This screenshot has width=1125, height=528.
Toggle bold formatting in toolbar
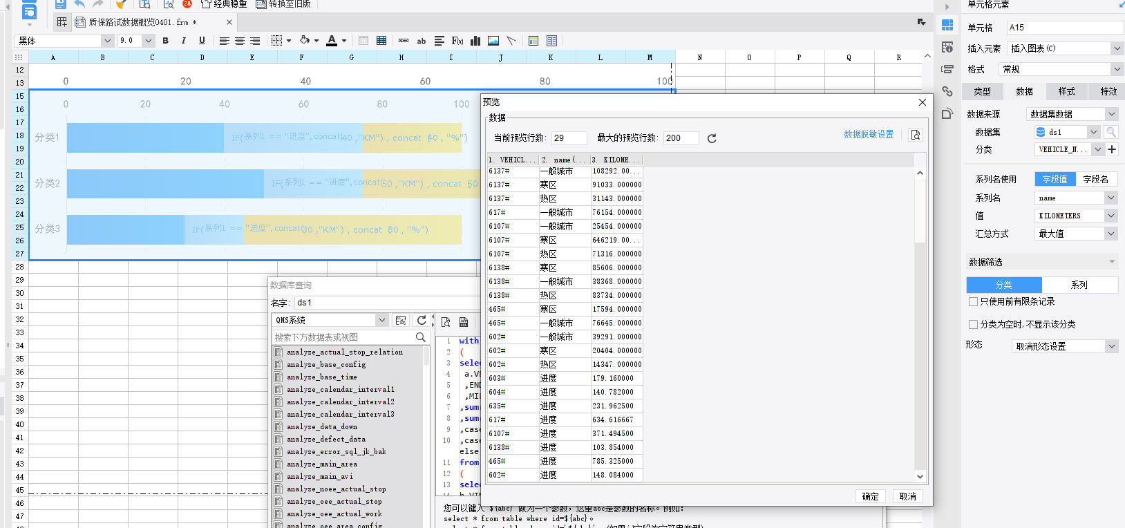tap(165, 41)
